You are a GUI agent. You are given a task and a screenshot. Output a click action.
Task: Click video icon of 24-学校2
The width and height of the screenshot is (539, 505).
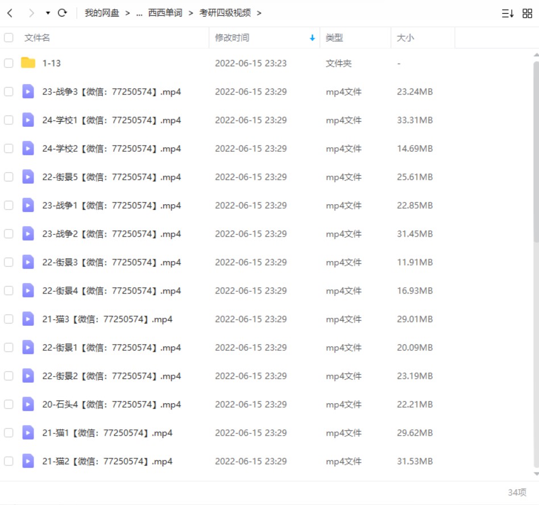click(x=28, y=148)
